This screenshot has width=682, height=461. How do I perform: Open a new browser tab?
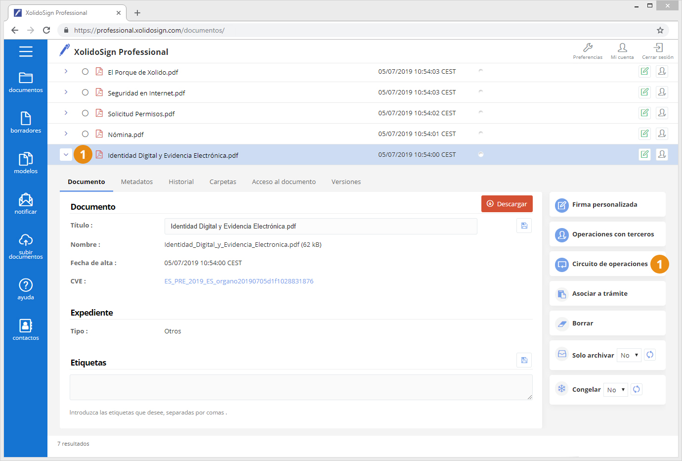point(137,13)
